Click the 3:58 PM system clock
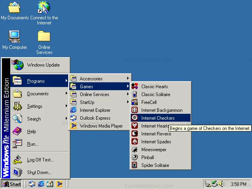252x189 pixels. coord(239,184)
